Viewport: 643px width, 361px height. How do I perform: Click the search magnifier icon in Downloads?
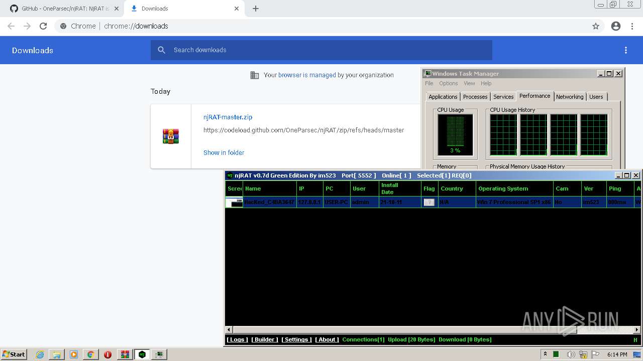[161, 50]
